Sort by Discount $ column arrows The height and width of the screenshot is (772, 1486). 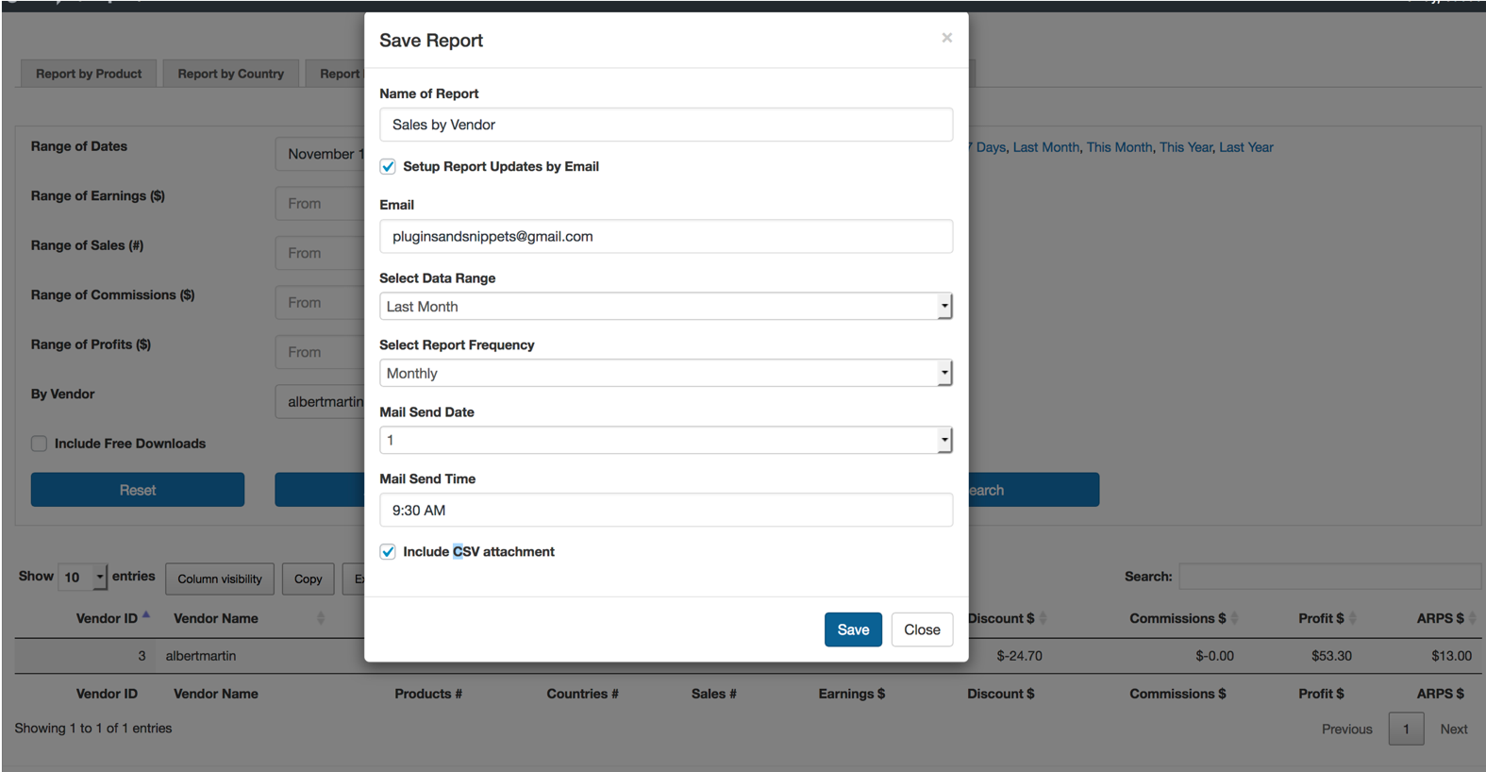click(x=1043, y=618)
